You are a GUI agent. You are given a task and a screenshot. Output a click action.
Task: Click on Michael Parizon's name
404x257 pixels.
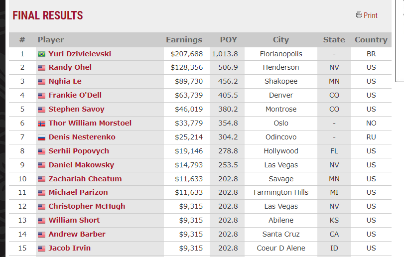[78, 192]
